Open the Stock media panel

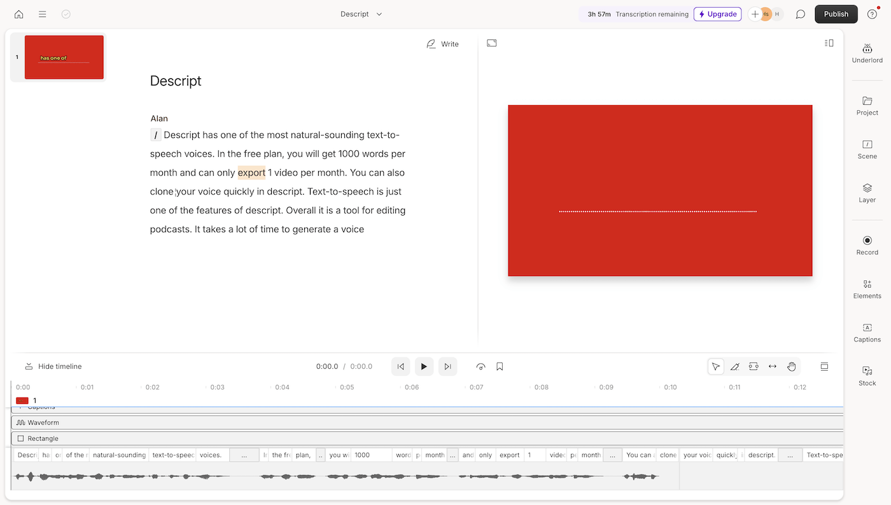[867, 376]
